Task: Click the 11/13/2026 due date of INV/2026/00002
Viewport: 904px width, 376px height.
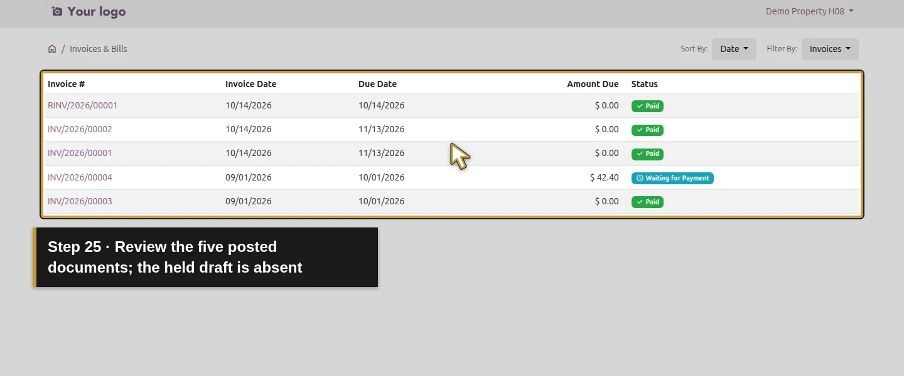Action: pos(381,129)
